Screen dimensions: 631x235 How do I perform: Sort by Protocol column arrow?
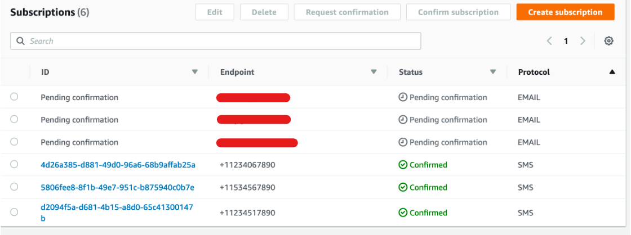pos(612,72)
